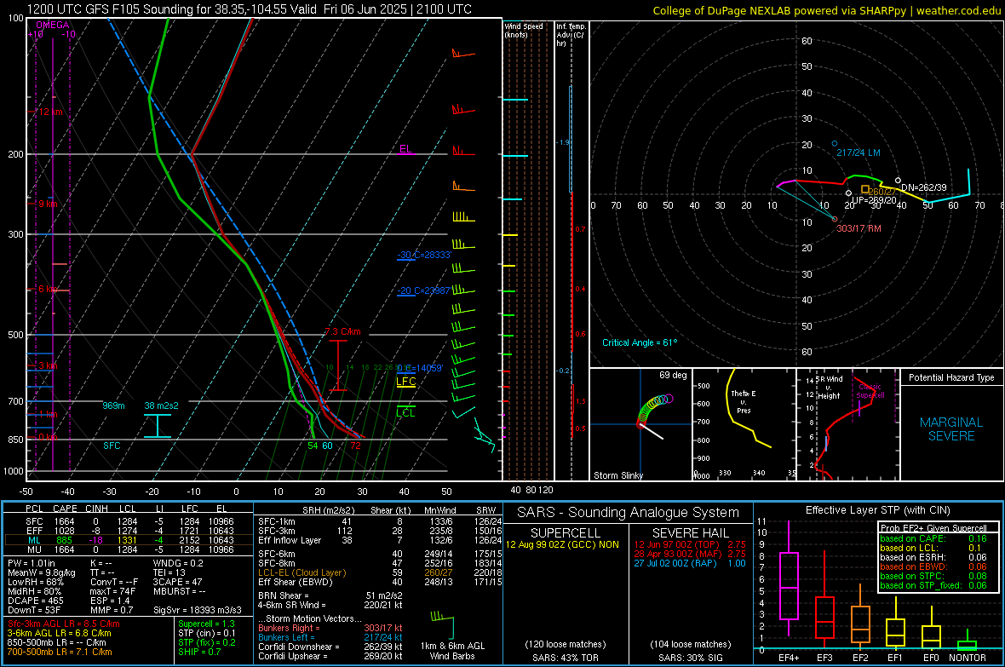Click the "303/17 RM" hodograph label

859,228
